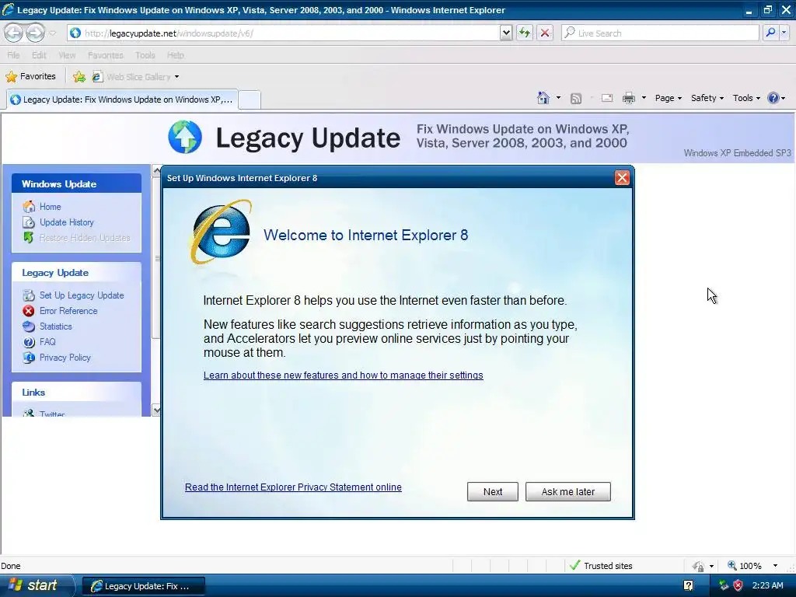Click Add to Favorites Bar icon

79,77
